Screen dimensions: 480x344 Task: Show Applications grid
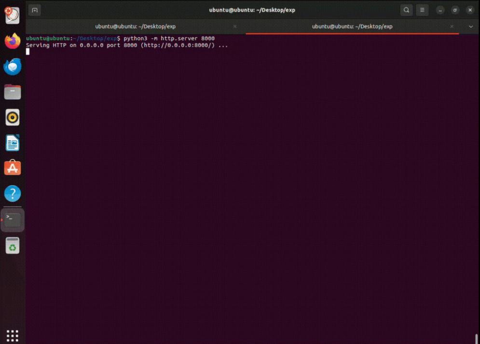13,335
